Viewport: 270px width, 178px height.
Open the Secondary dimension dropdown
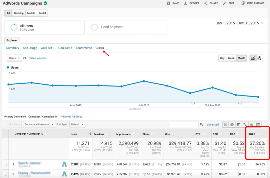pos(39,124)
